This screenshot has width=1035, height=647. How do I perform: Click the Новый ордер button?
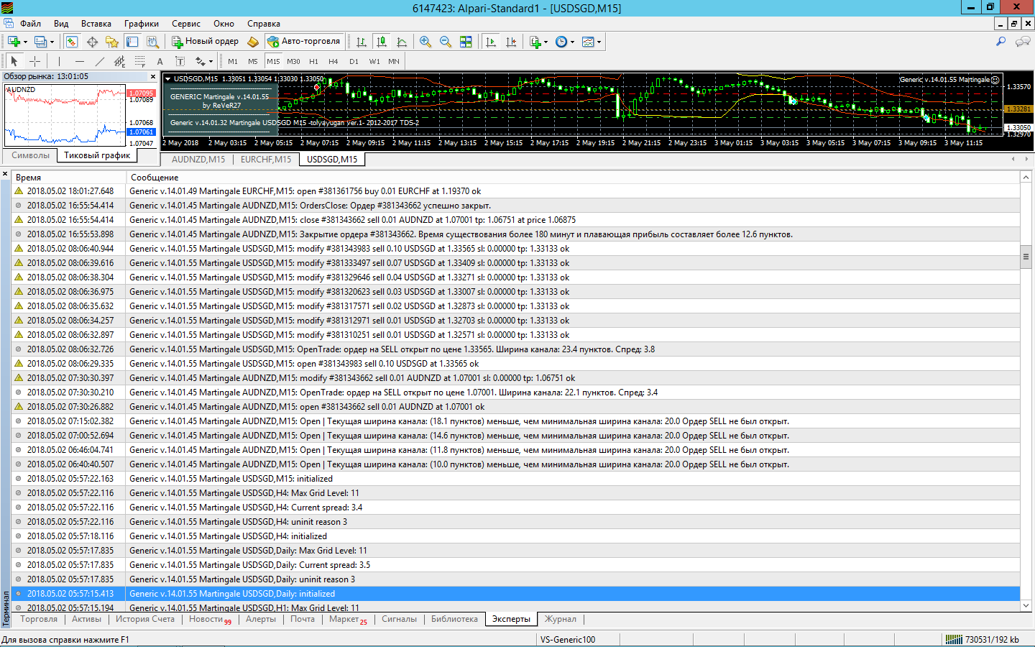point(205,42)
